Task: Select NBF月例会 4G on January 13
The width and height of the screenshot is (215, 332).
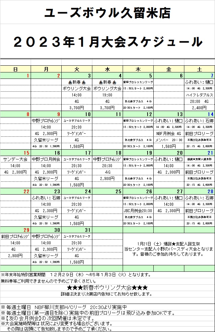Action: point(168,134)
